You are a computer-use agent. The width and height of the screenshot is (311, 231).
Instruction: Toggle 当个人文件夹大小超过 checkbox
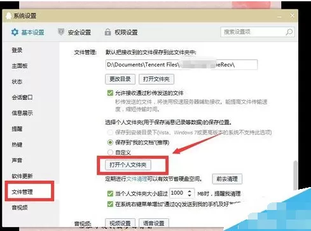tap(110, 193)
